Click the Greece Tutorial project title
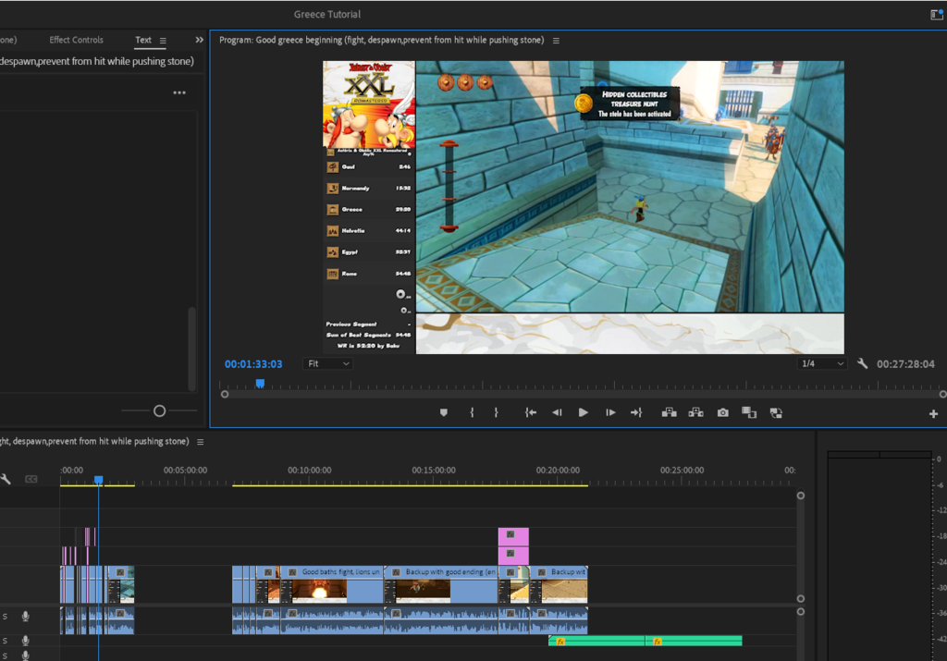The height and width of the screenshot is (661, 947). (326, 15)
